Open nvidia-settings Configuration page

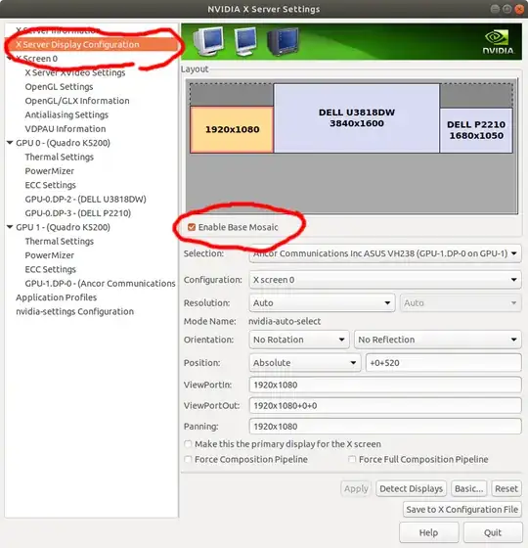tap(74, 311)
